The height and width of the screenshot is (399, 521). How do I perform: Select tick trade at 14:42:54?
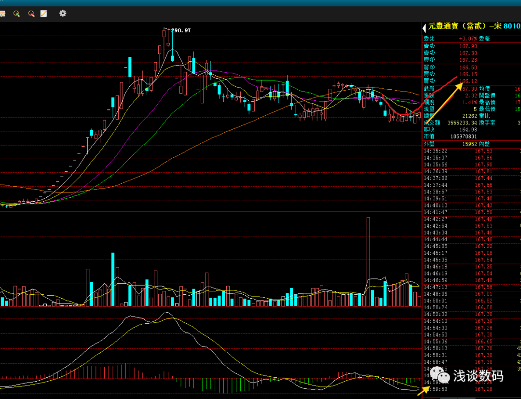[471, 226]
